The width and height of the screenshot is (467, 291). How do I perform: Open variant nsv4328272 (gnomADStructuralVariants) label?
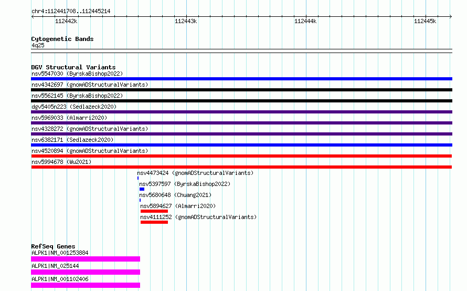pyautogui.click(x=90, y=129)
